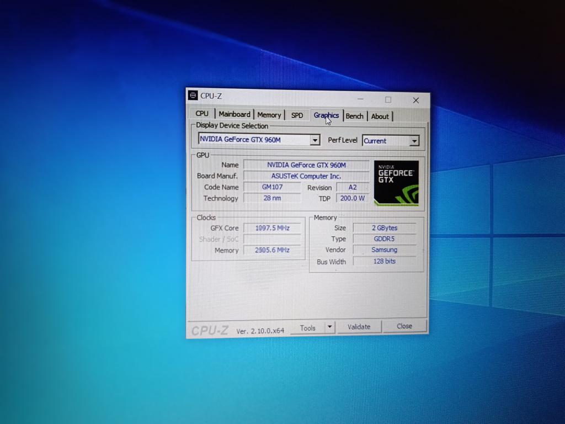The width and height of the screenshot is (565, 424).
Task: Open the Display Device Selection dropdown
Action: click(x=315, y=140)
